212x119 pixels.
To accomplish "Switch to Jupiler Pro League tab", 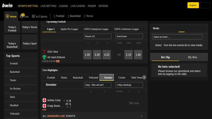I will 69,29.
